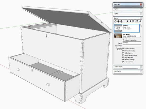Screen dimensions: 146x109
Task: Disable the Hidden Geometry checkbox
Action: click(x=123, y=51)
